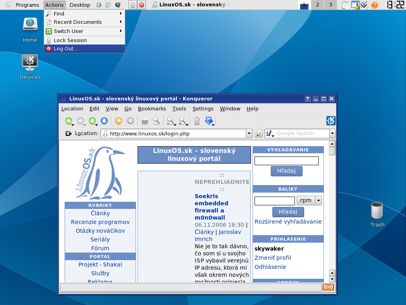Viewport: 406px width, 305px height.
Task: Click the lock screen icon in the panel
Action: [x=132, y=5]
